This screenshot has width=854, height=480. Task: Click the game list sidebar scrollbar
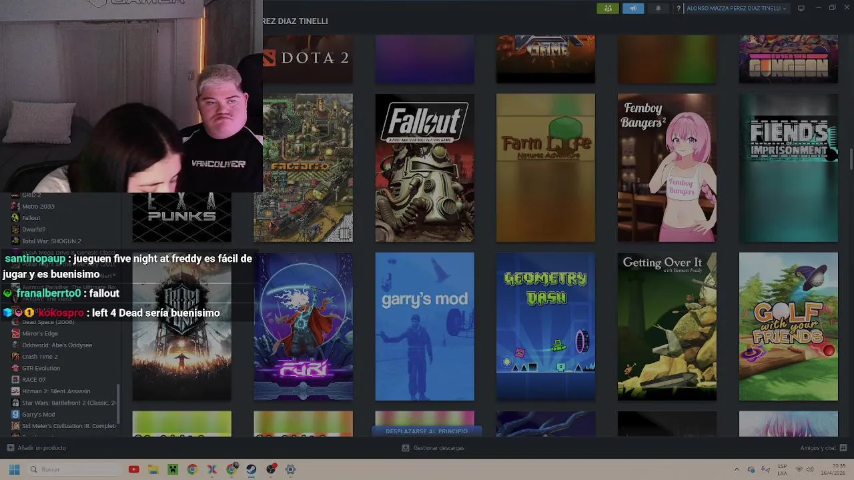[x=119, y=403]
